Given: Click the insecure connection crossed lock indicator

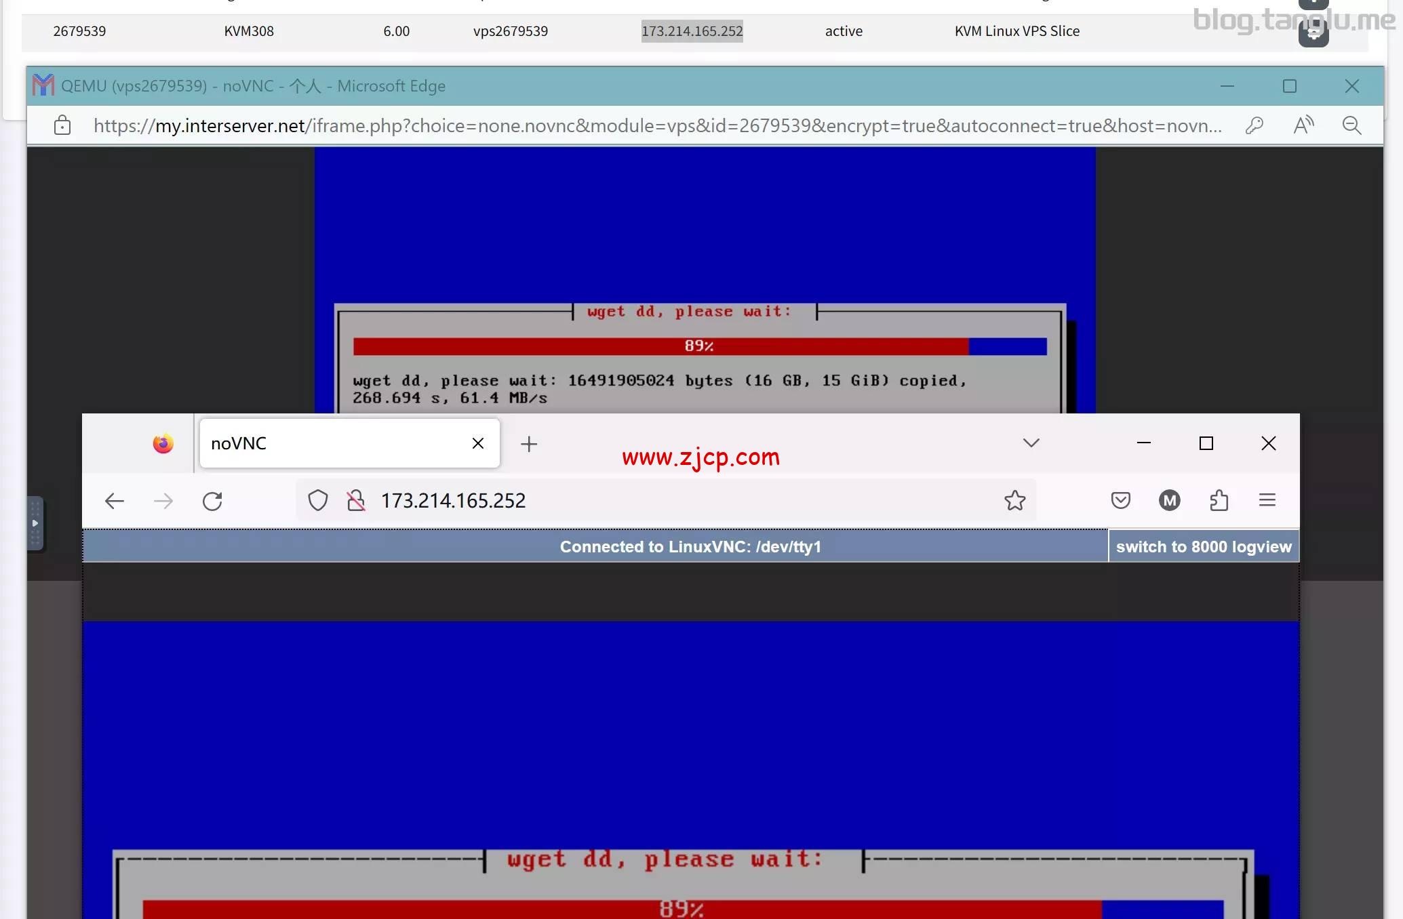Looking at the screenshot, I should pyautogui.click(x=356, y=500).
